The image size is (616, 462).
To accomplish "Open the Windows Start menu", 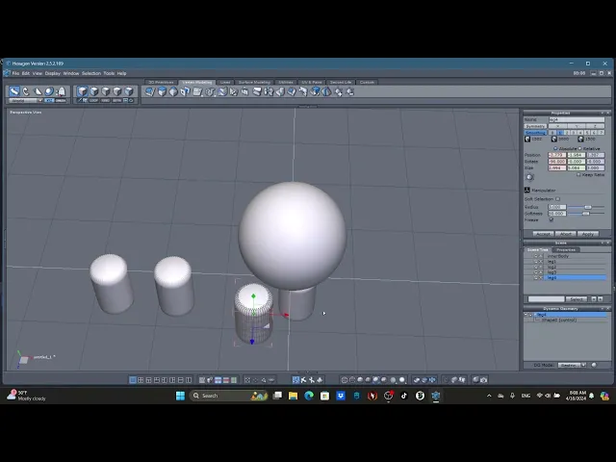I will (180, 396).
